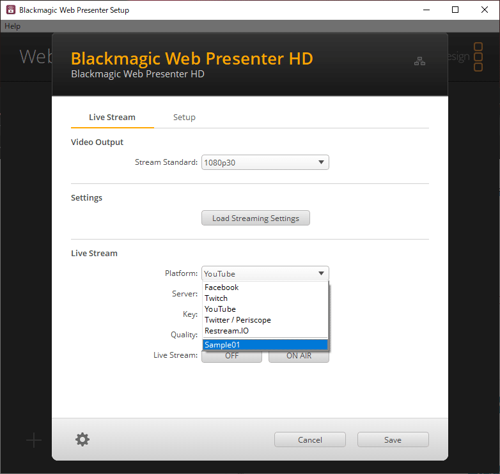Image resolution: width=500 pixels, height=474 pixels.
Task: Turn live stream OFF
Action: 231,356
